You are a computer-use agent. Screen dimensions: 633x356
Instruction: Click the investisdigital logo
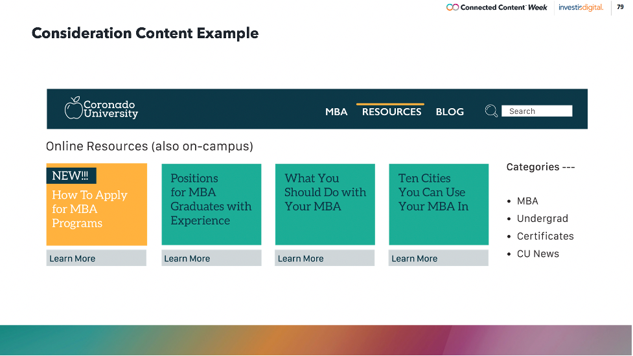(x=581, y=7)
